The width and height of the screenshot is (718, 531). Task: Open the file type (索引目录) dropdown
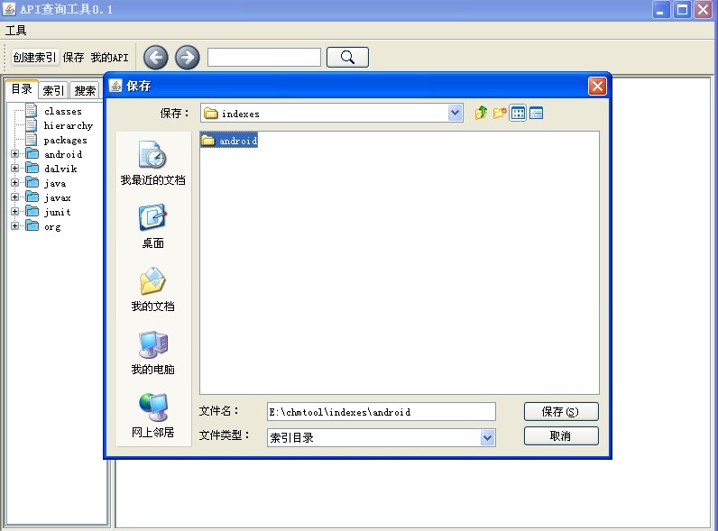488,437
